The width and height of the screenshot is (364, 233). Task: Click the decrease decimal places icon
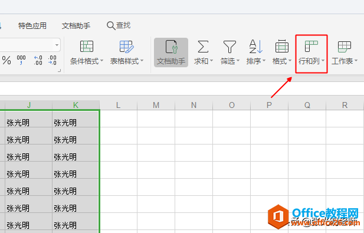[x=53, y=60]
